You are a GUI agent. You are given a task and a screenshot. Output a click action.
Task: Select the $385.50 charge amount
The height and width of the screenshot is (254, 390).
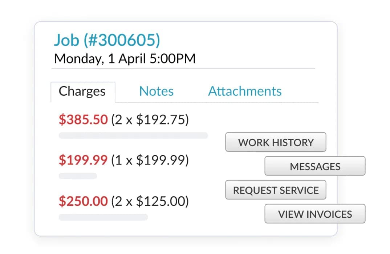tap(83, 120)
